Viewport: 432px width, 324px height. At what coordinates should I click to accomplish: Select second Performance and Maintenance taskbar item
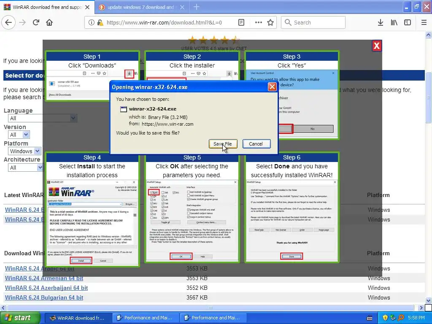[x=213, y=318]
